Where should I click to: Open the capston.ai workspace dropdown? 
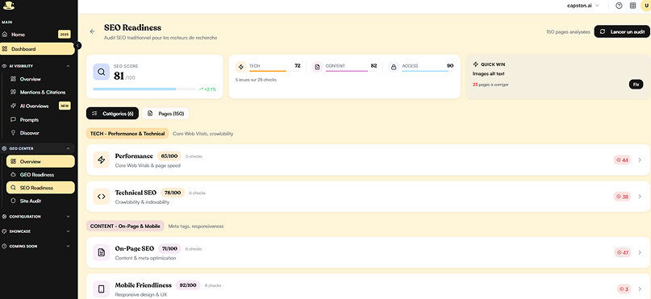coord(583,6)
